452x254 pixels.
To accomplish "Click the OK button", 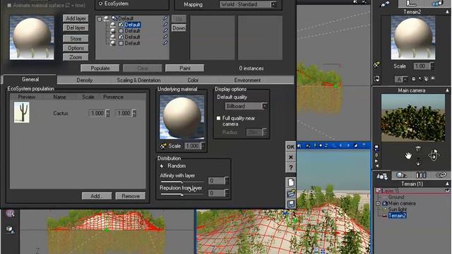I will click(x=290, y=147).
